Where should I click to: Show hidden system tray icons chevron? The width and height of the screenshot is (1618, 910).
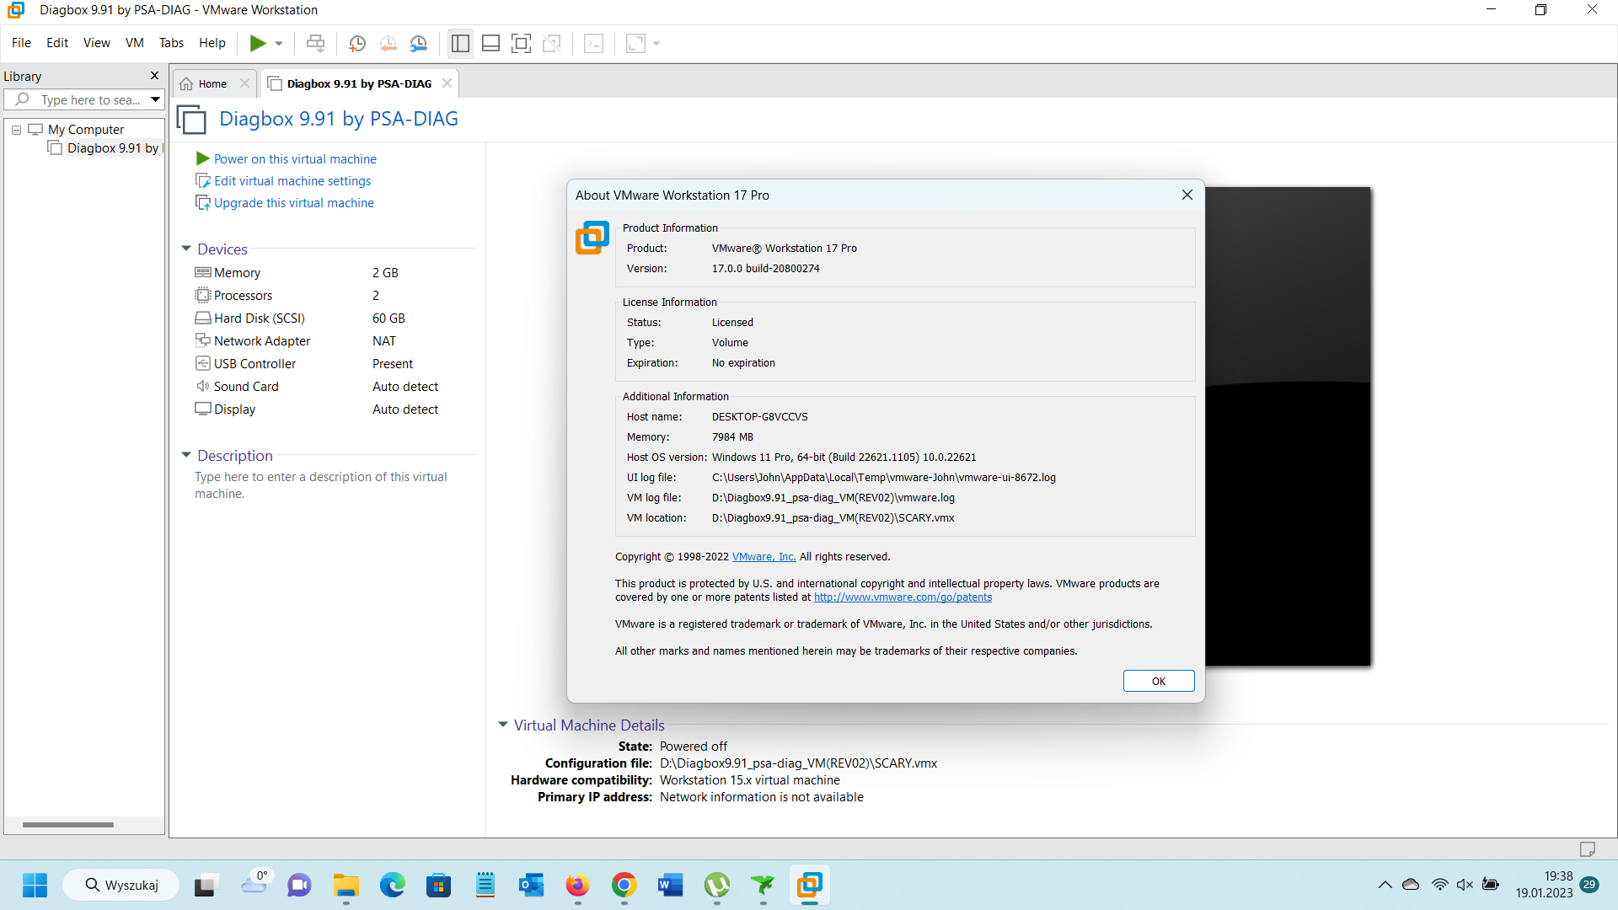click(1385, 885)
